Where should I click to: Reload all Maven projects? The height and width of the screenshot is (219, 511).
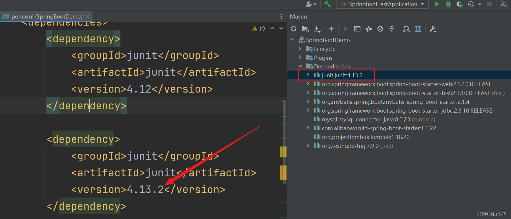pos(294,29)
